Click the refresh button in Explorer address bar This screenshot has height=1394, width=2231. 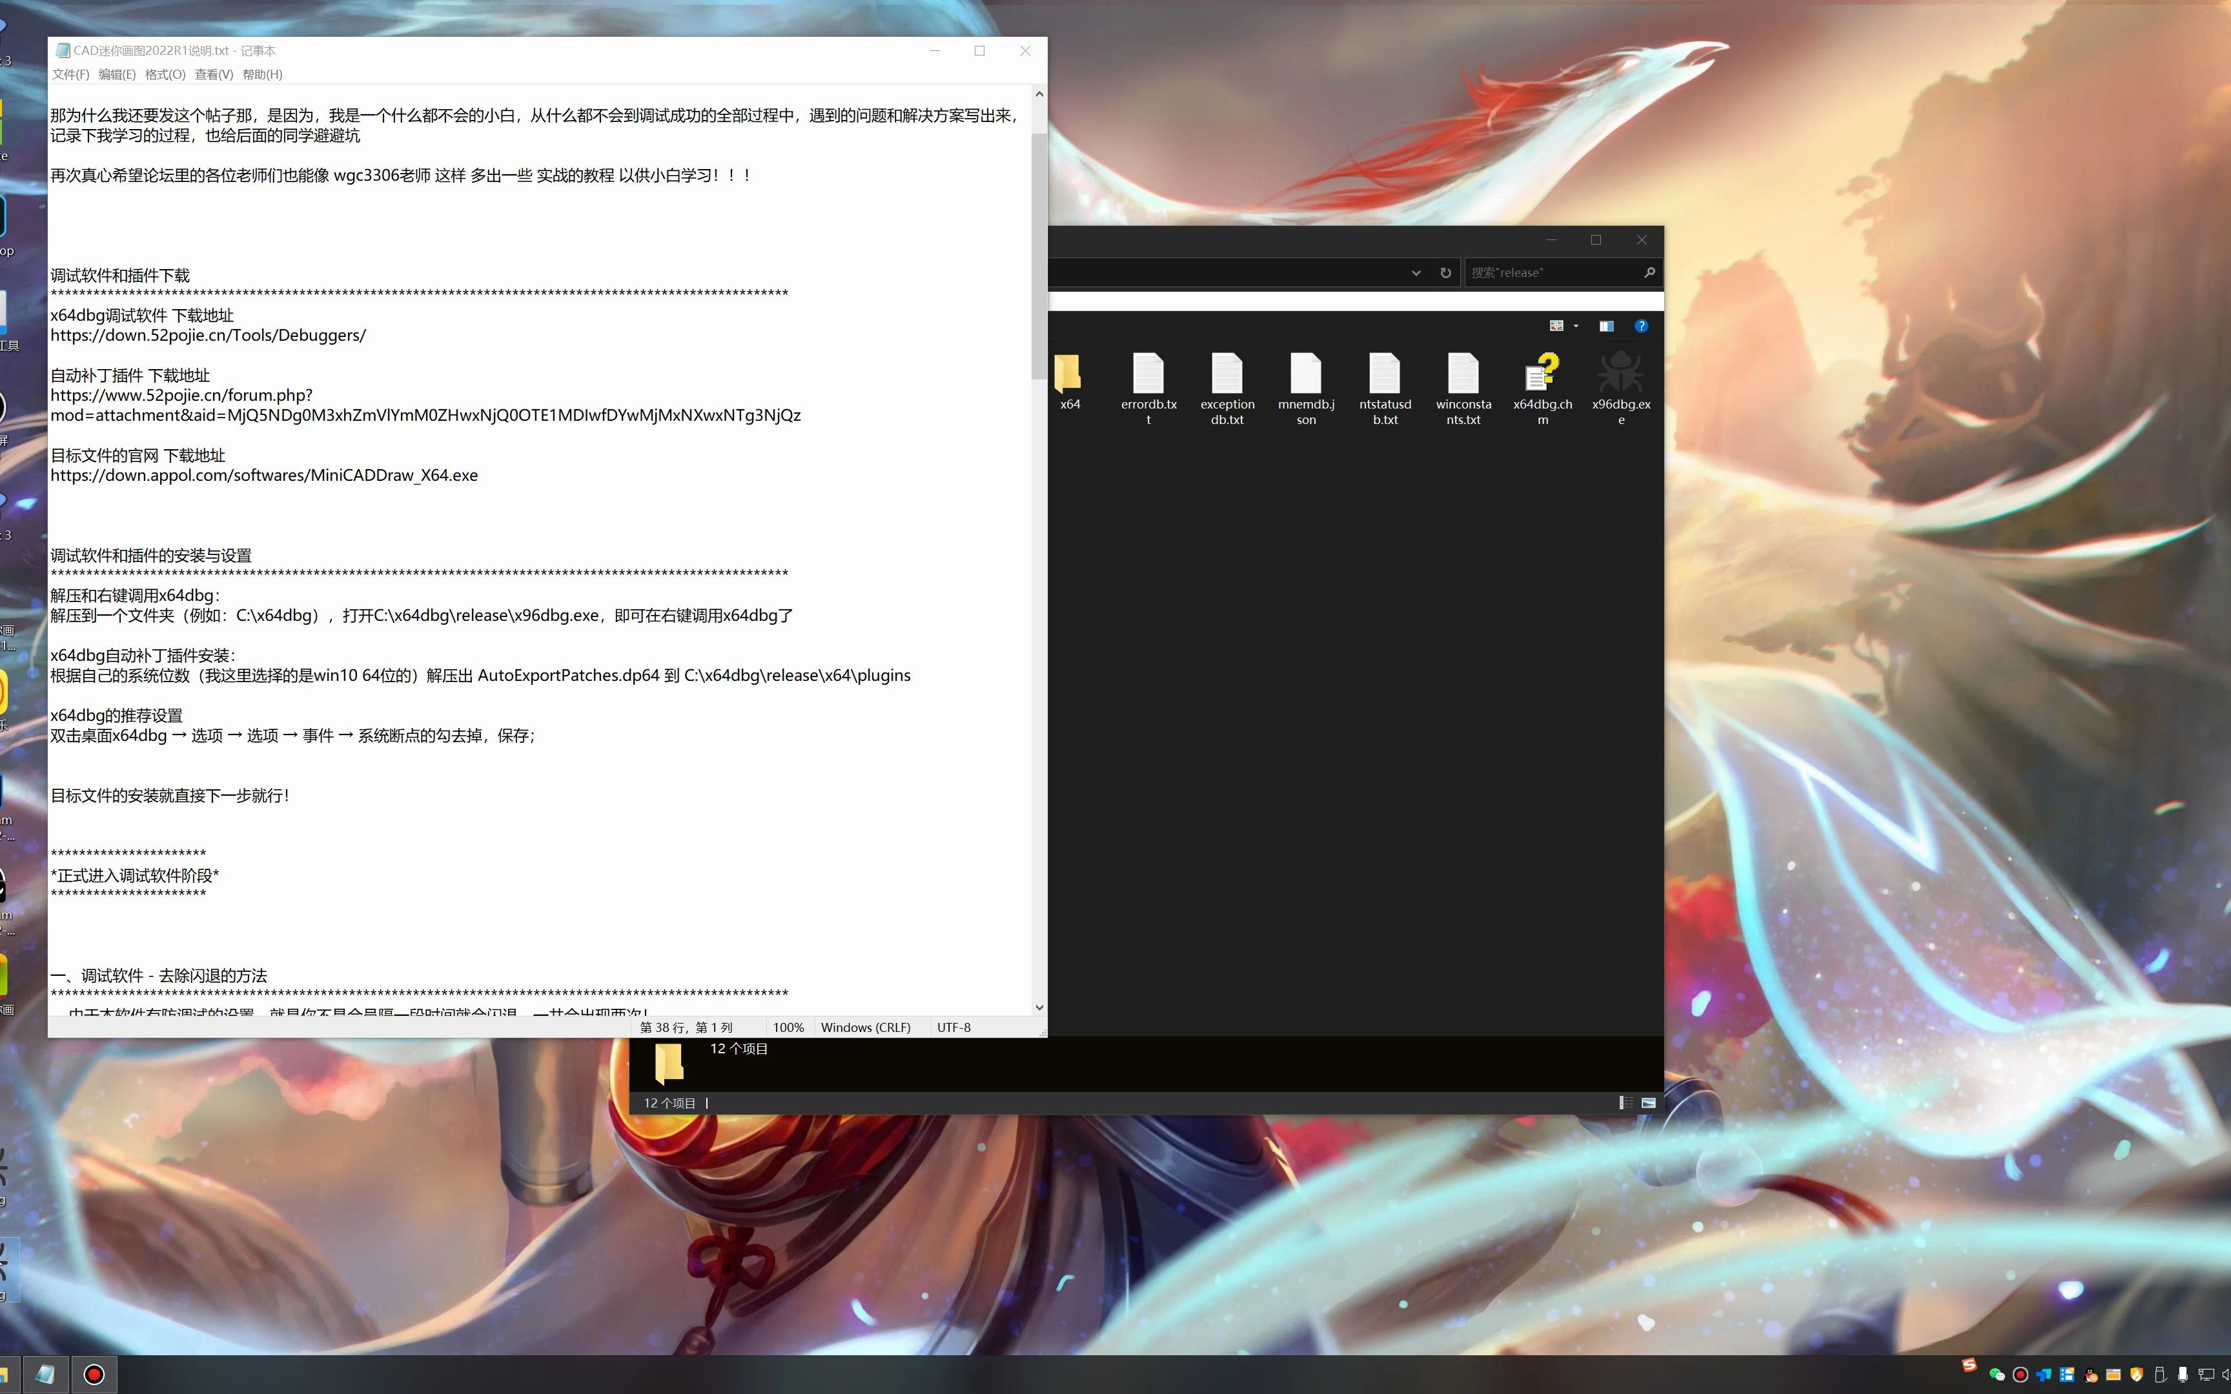point(1445,273)
